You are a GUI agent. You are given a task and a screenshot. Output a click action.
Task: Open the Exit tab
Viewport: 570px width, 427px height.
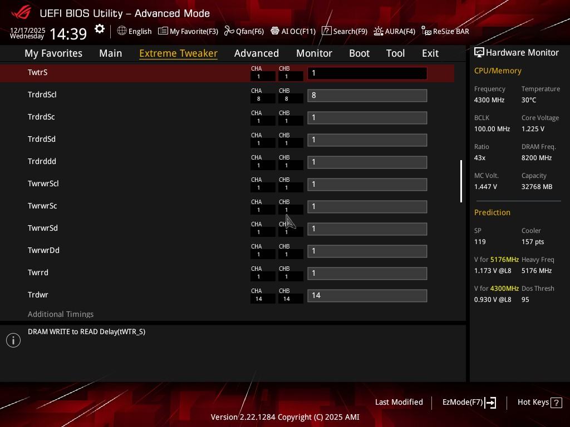pyautogui.click(x=430, y=53)
